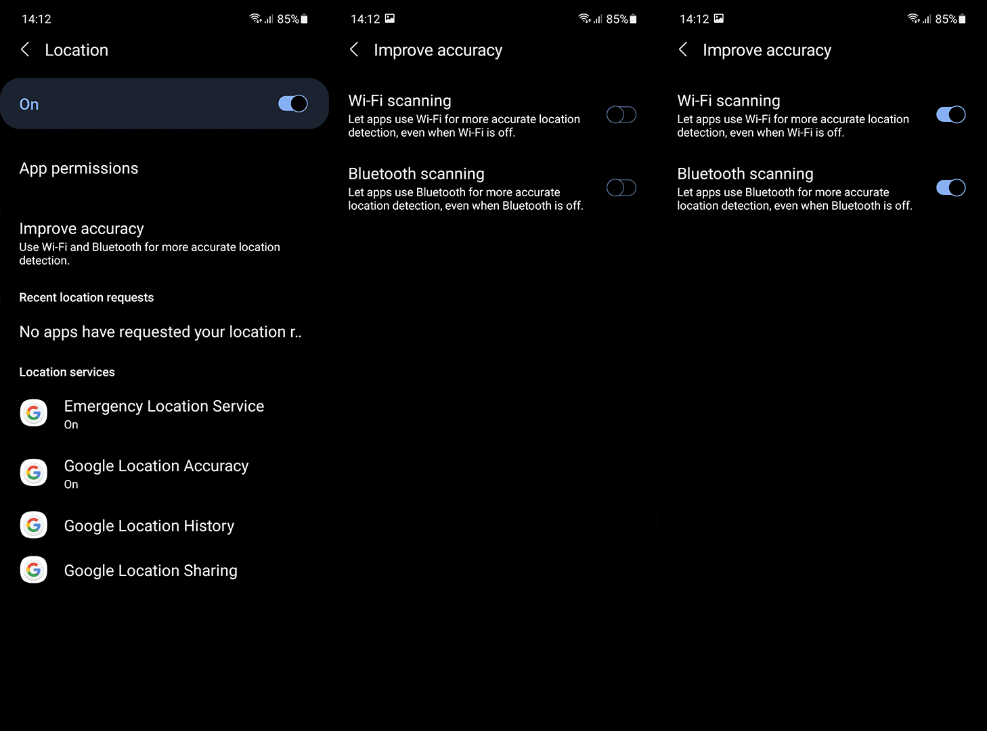The image size is (987, 731).
Task: Turn off the main Location On switch
Action: pos(293,104)
